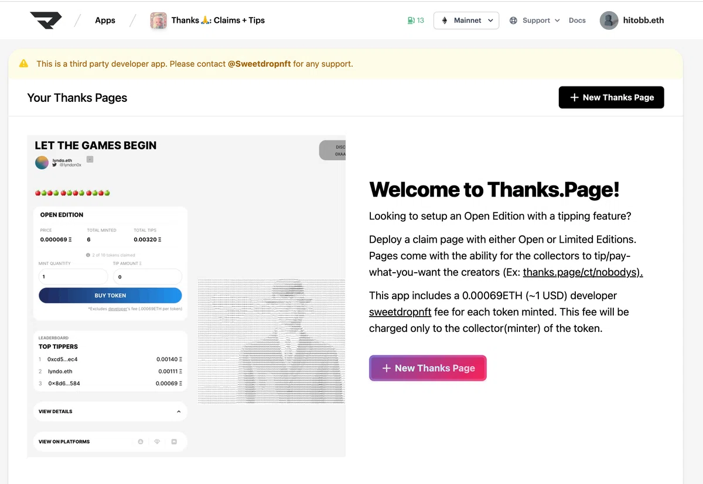Image resolution: width=703 pixels, height=484 pixels.
Task: Click the user avatar picture
Action: coord(609,20)
